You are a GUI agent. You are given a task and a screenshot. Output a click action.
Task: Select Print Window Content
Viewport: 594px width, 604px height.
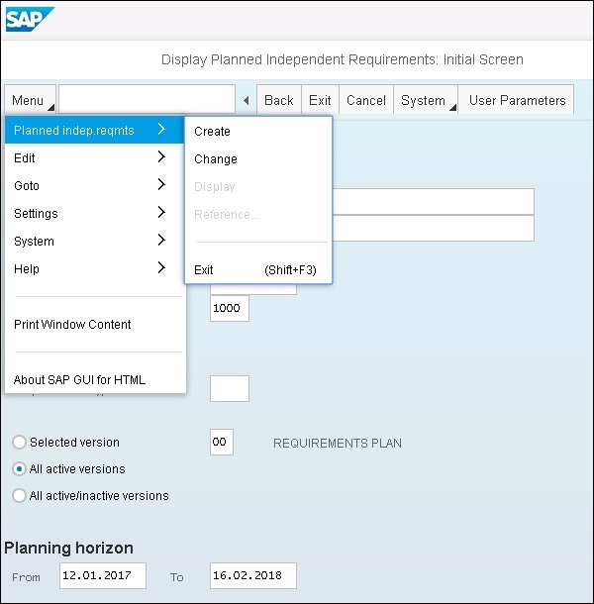point(72,325)
